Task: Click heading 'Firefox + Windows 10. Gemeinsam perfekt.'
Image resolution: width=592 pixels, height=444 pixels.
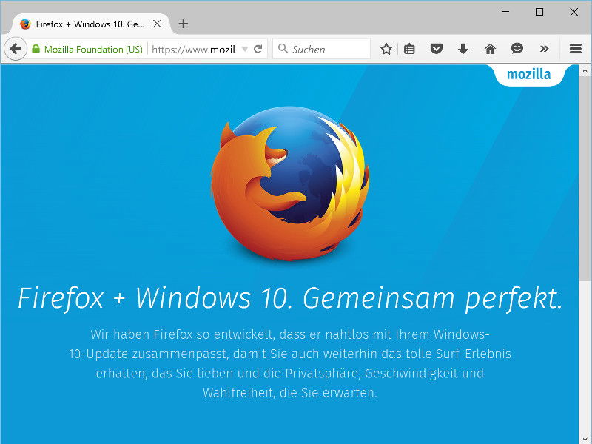Action: click(x=290, y=299)
